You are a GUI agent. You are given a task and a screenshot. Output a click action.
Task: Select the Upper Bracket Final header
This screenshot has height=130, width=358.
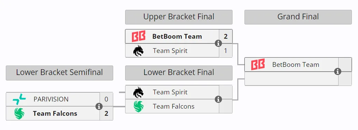(x=179, y=17)
